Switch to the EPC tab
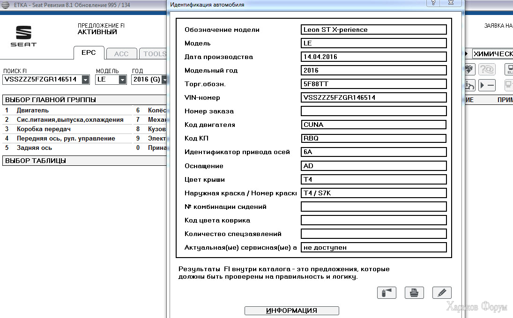 [89, 52]
